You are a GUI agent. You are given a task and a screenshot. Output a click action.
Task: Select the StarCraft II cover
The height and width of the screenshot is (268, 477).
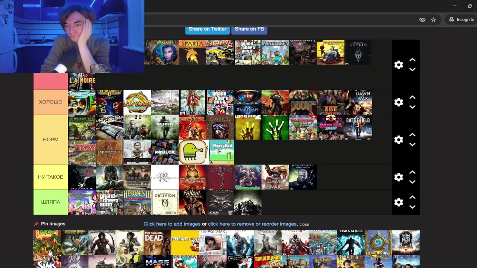click(x=247, y=102)
